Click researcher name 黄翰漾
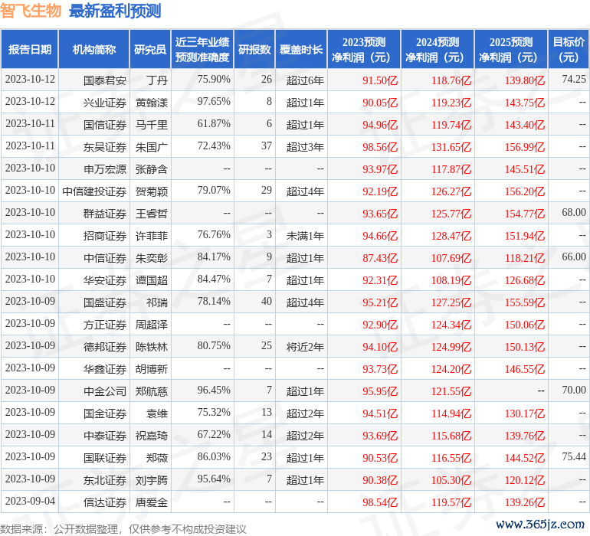590x536 pixels. (152, 103)
